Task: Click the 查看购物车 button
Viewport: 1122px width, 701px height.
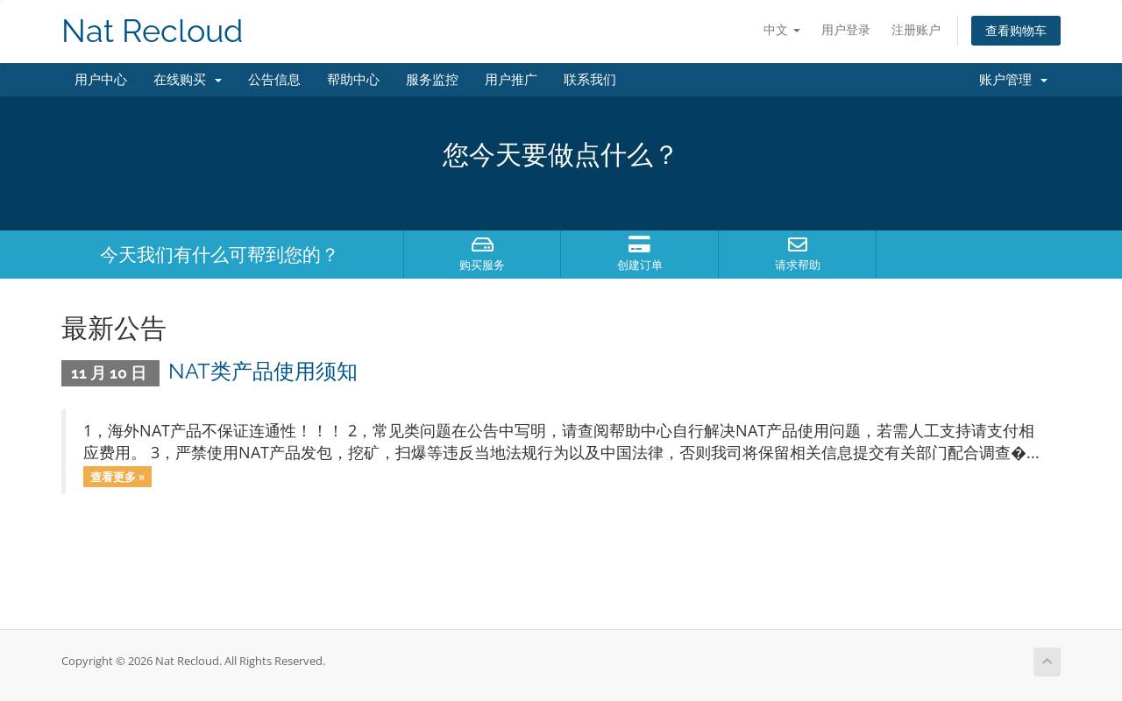Action: [1016, 31]
